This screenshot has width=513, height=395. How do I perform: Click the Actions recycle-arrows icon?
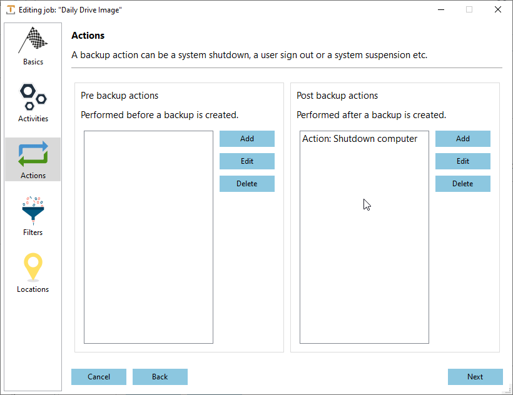point(33,154)
